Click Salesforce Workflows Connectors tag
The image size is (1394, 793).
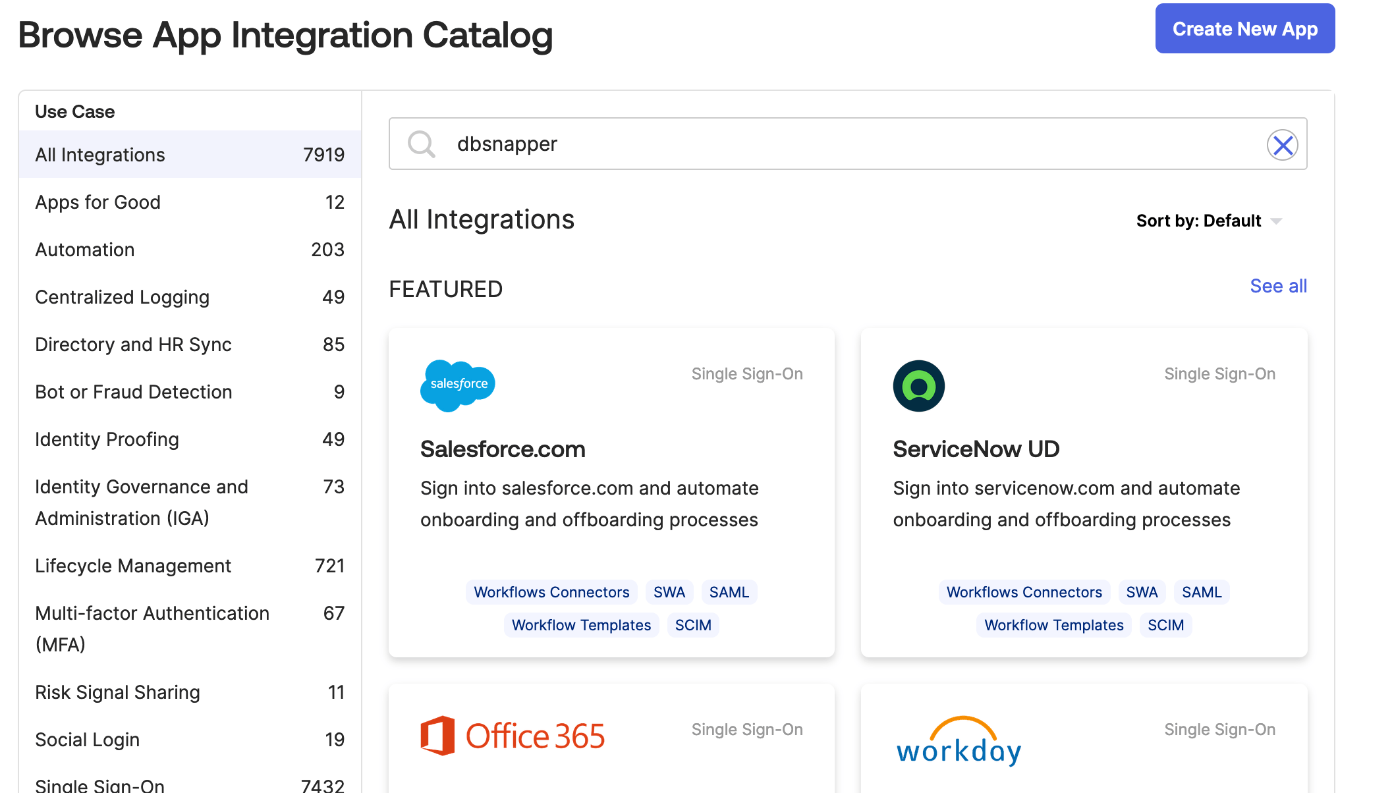pyautogui.click(x=551, y=592)
